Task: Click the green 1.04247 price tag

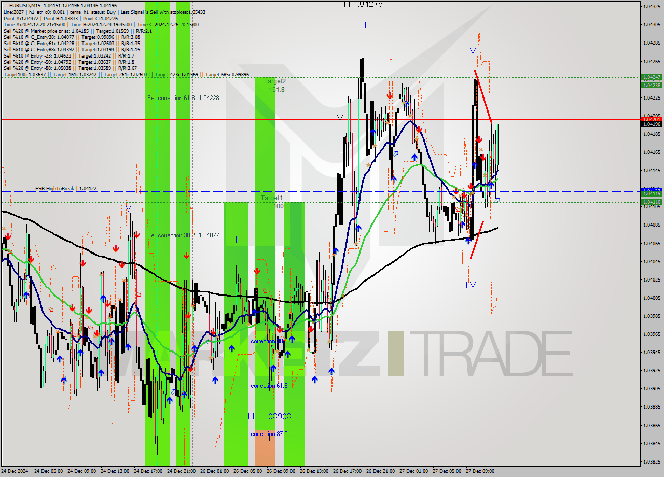Action: click(651, 77)
